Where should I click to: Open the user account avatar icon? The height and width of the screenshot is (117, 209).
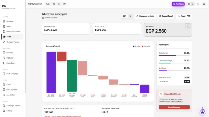point(204,4)
